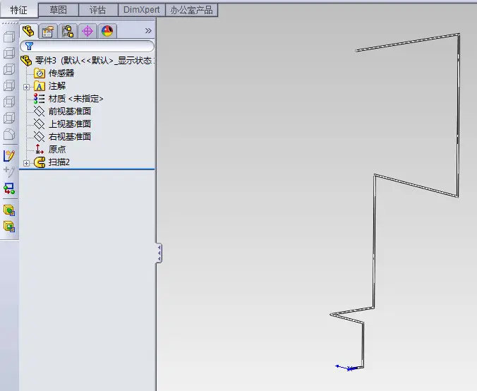
Task: Click the 原点 origin axes icon
Action: point(40,149)
